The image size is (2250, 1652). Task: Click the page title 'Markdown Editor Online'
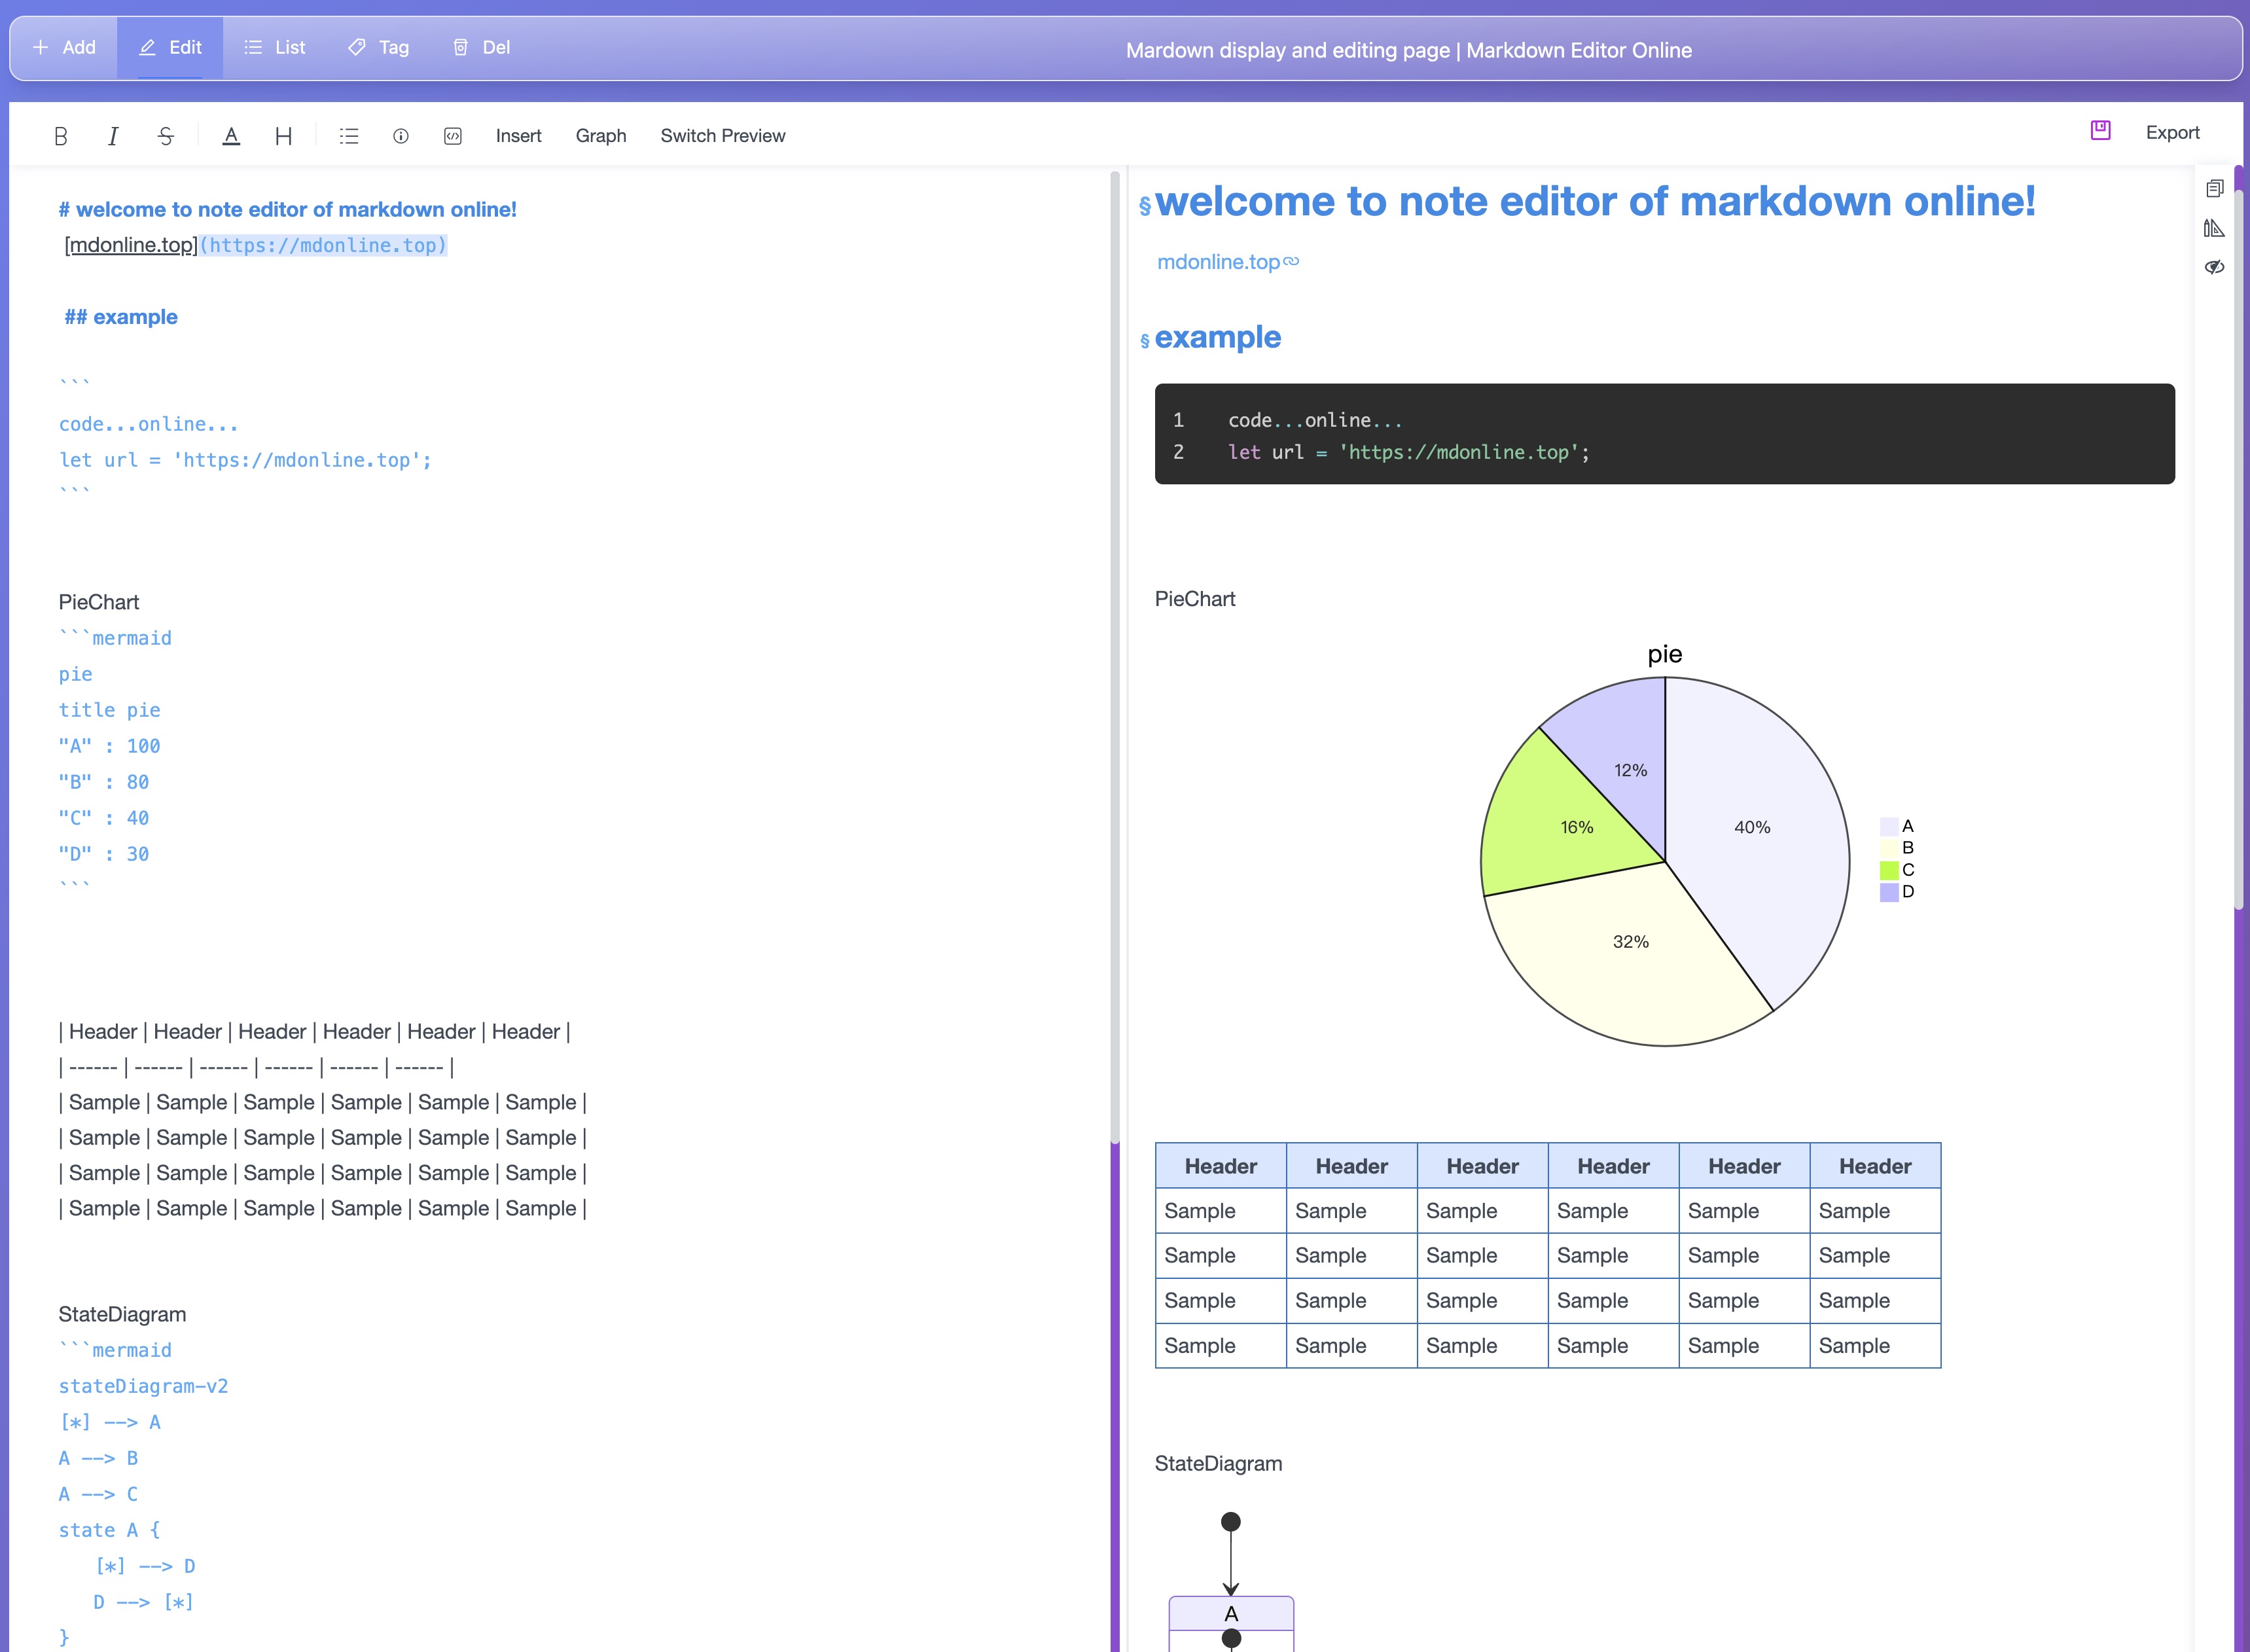(1579, 50)
